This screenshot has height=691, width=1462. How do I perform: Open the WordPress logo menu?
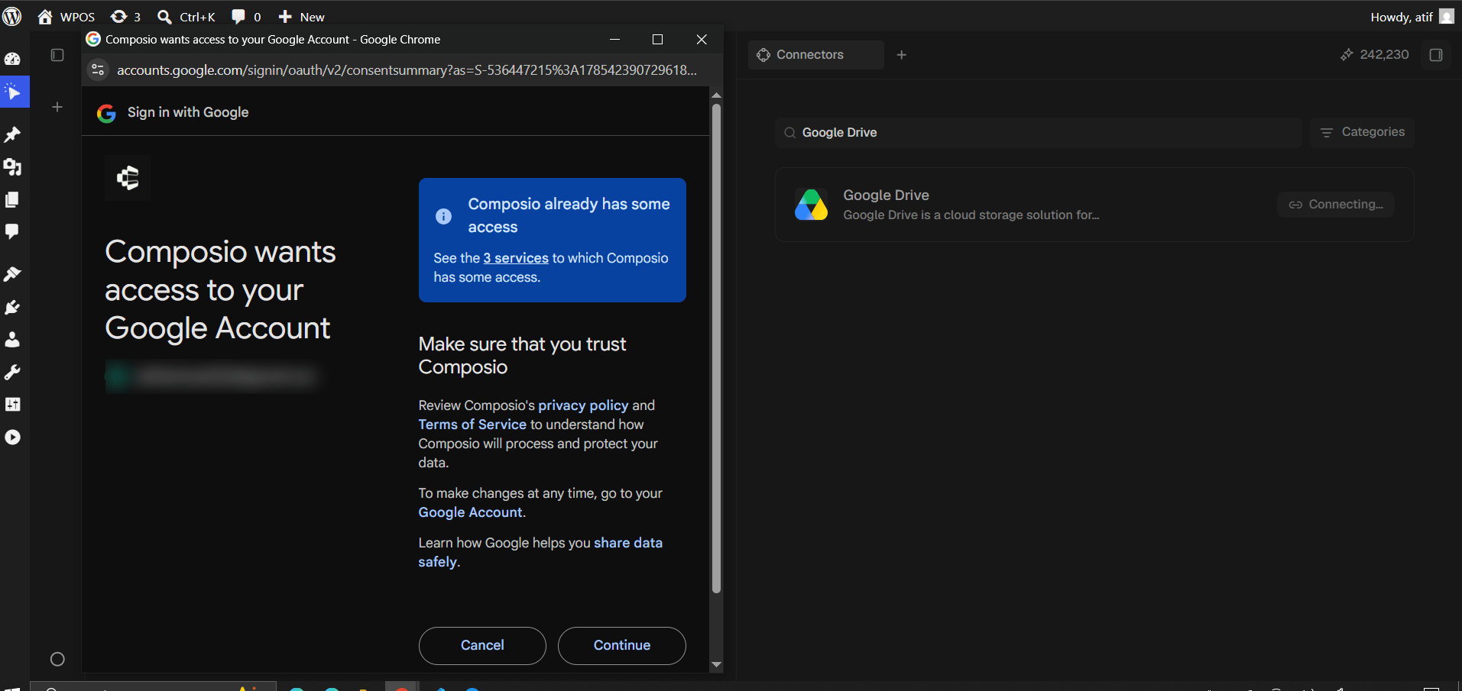click(12, 16)
